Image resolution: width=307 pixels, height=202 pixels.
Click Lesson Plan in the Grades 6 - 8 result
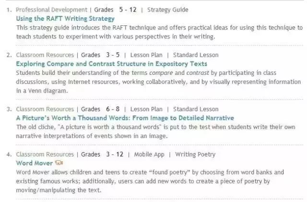click(146, 109)
